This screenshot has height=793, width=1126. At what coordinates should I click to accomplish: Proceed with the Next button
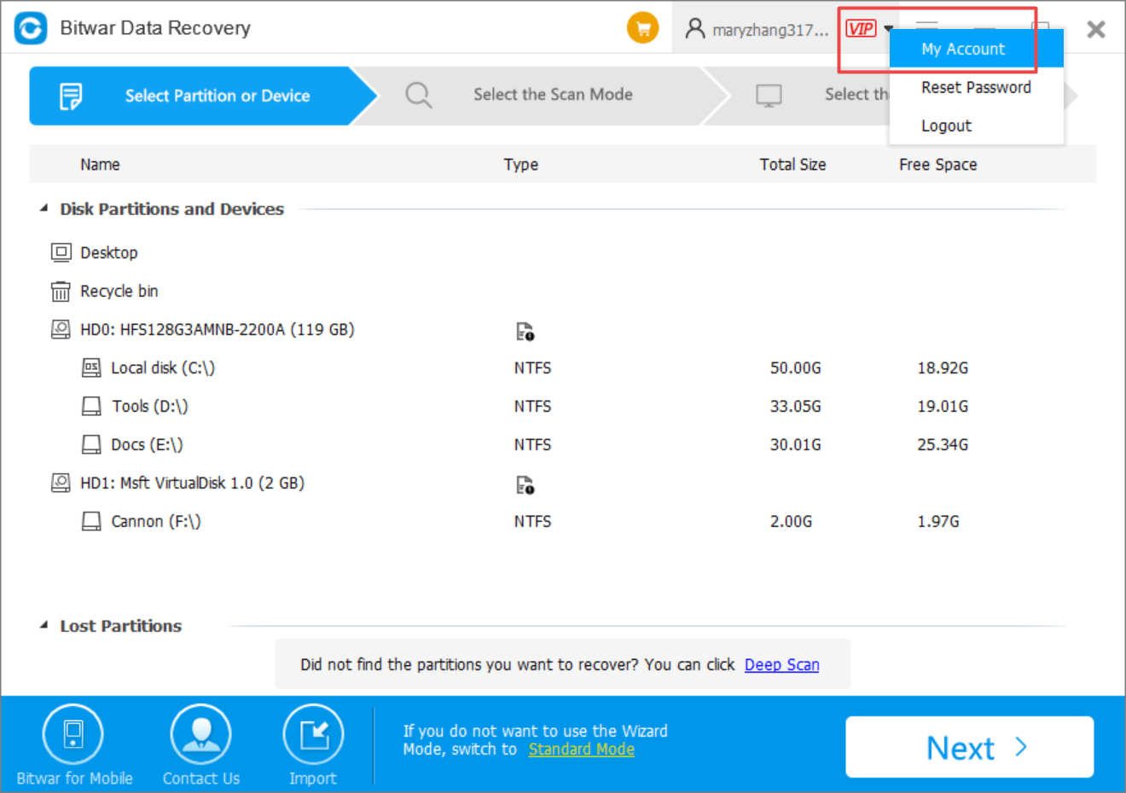969,747
